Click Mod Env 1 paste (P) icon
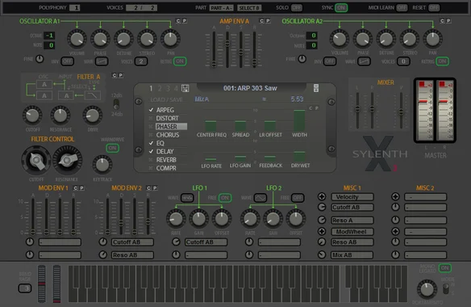471x307 pixels. pos(81,188)
